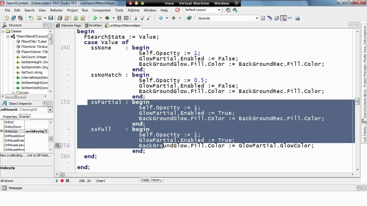Stop macro recording square button
Screen dimensions: 367x206
tap(67, 181)
